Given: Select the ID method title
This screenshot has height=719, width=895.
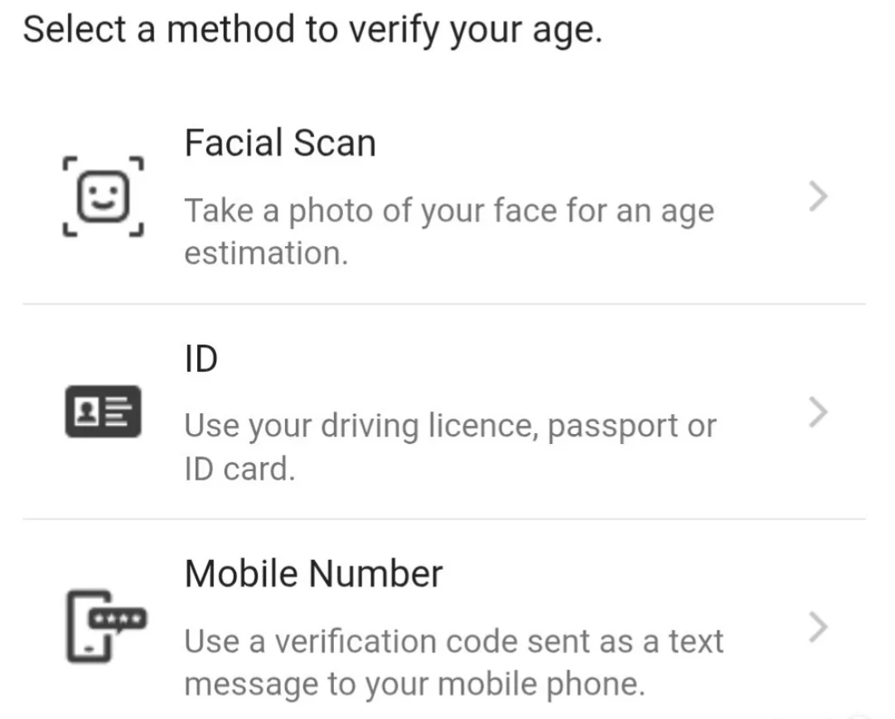Looking at the screenshot, I should pyautogui.click(x=201, y=359).
